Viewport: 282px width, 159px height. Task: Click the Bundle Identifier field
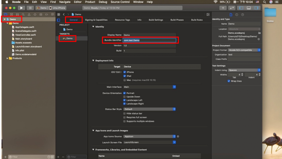(150, 40)
